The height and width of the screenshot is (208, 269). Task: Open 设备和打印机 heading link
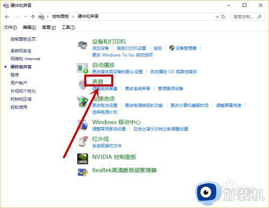[x=109, y=41]
